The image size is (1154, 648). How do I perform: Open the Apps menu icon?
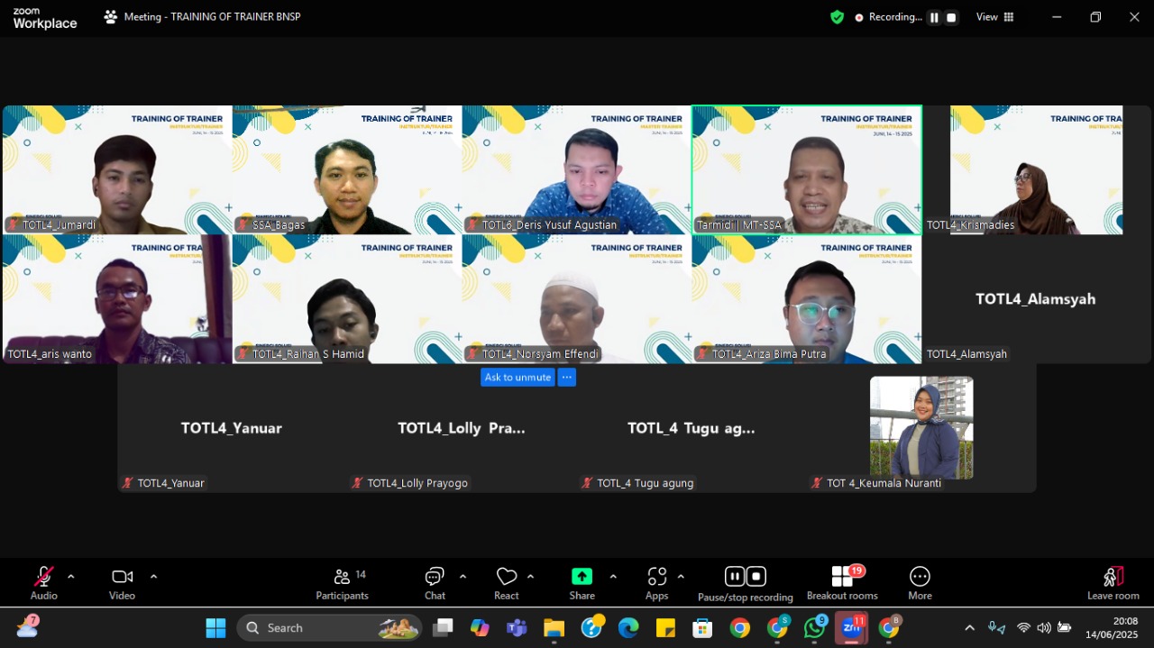pyautogui.click(x=656, y=577)
